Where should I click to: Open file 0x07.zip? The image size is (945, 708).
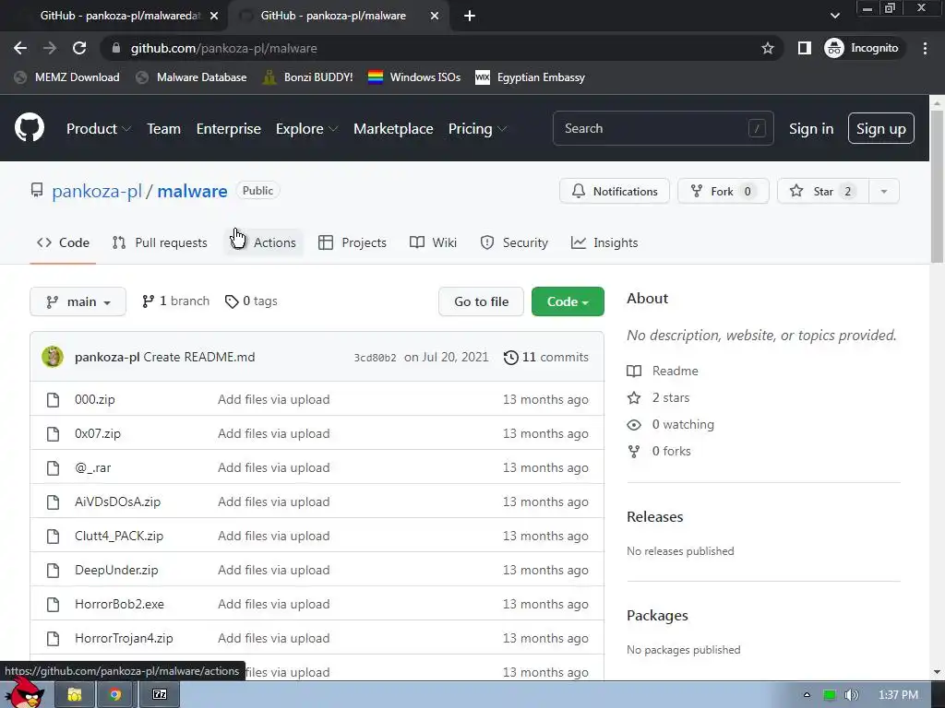pos(98,433)
